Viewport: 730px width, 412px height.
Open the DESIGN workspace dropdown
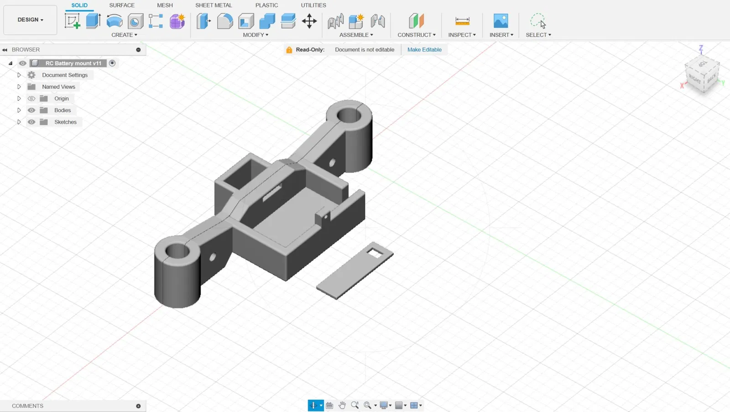(30, 20)
